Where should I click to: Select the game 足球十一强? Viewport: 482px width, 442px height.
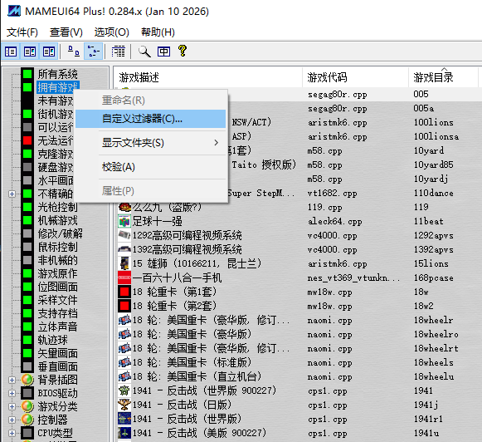pyautogui.click(x=158, y=221)
